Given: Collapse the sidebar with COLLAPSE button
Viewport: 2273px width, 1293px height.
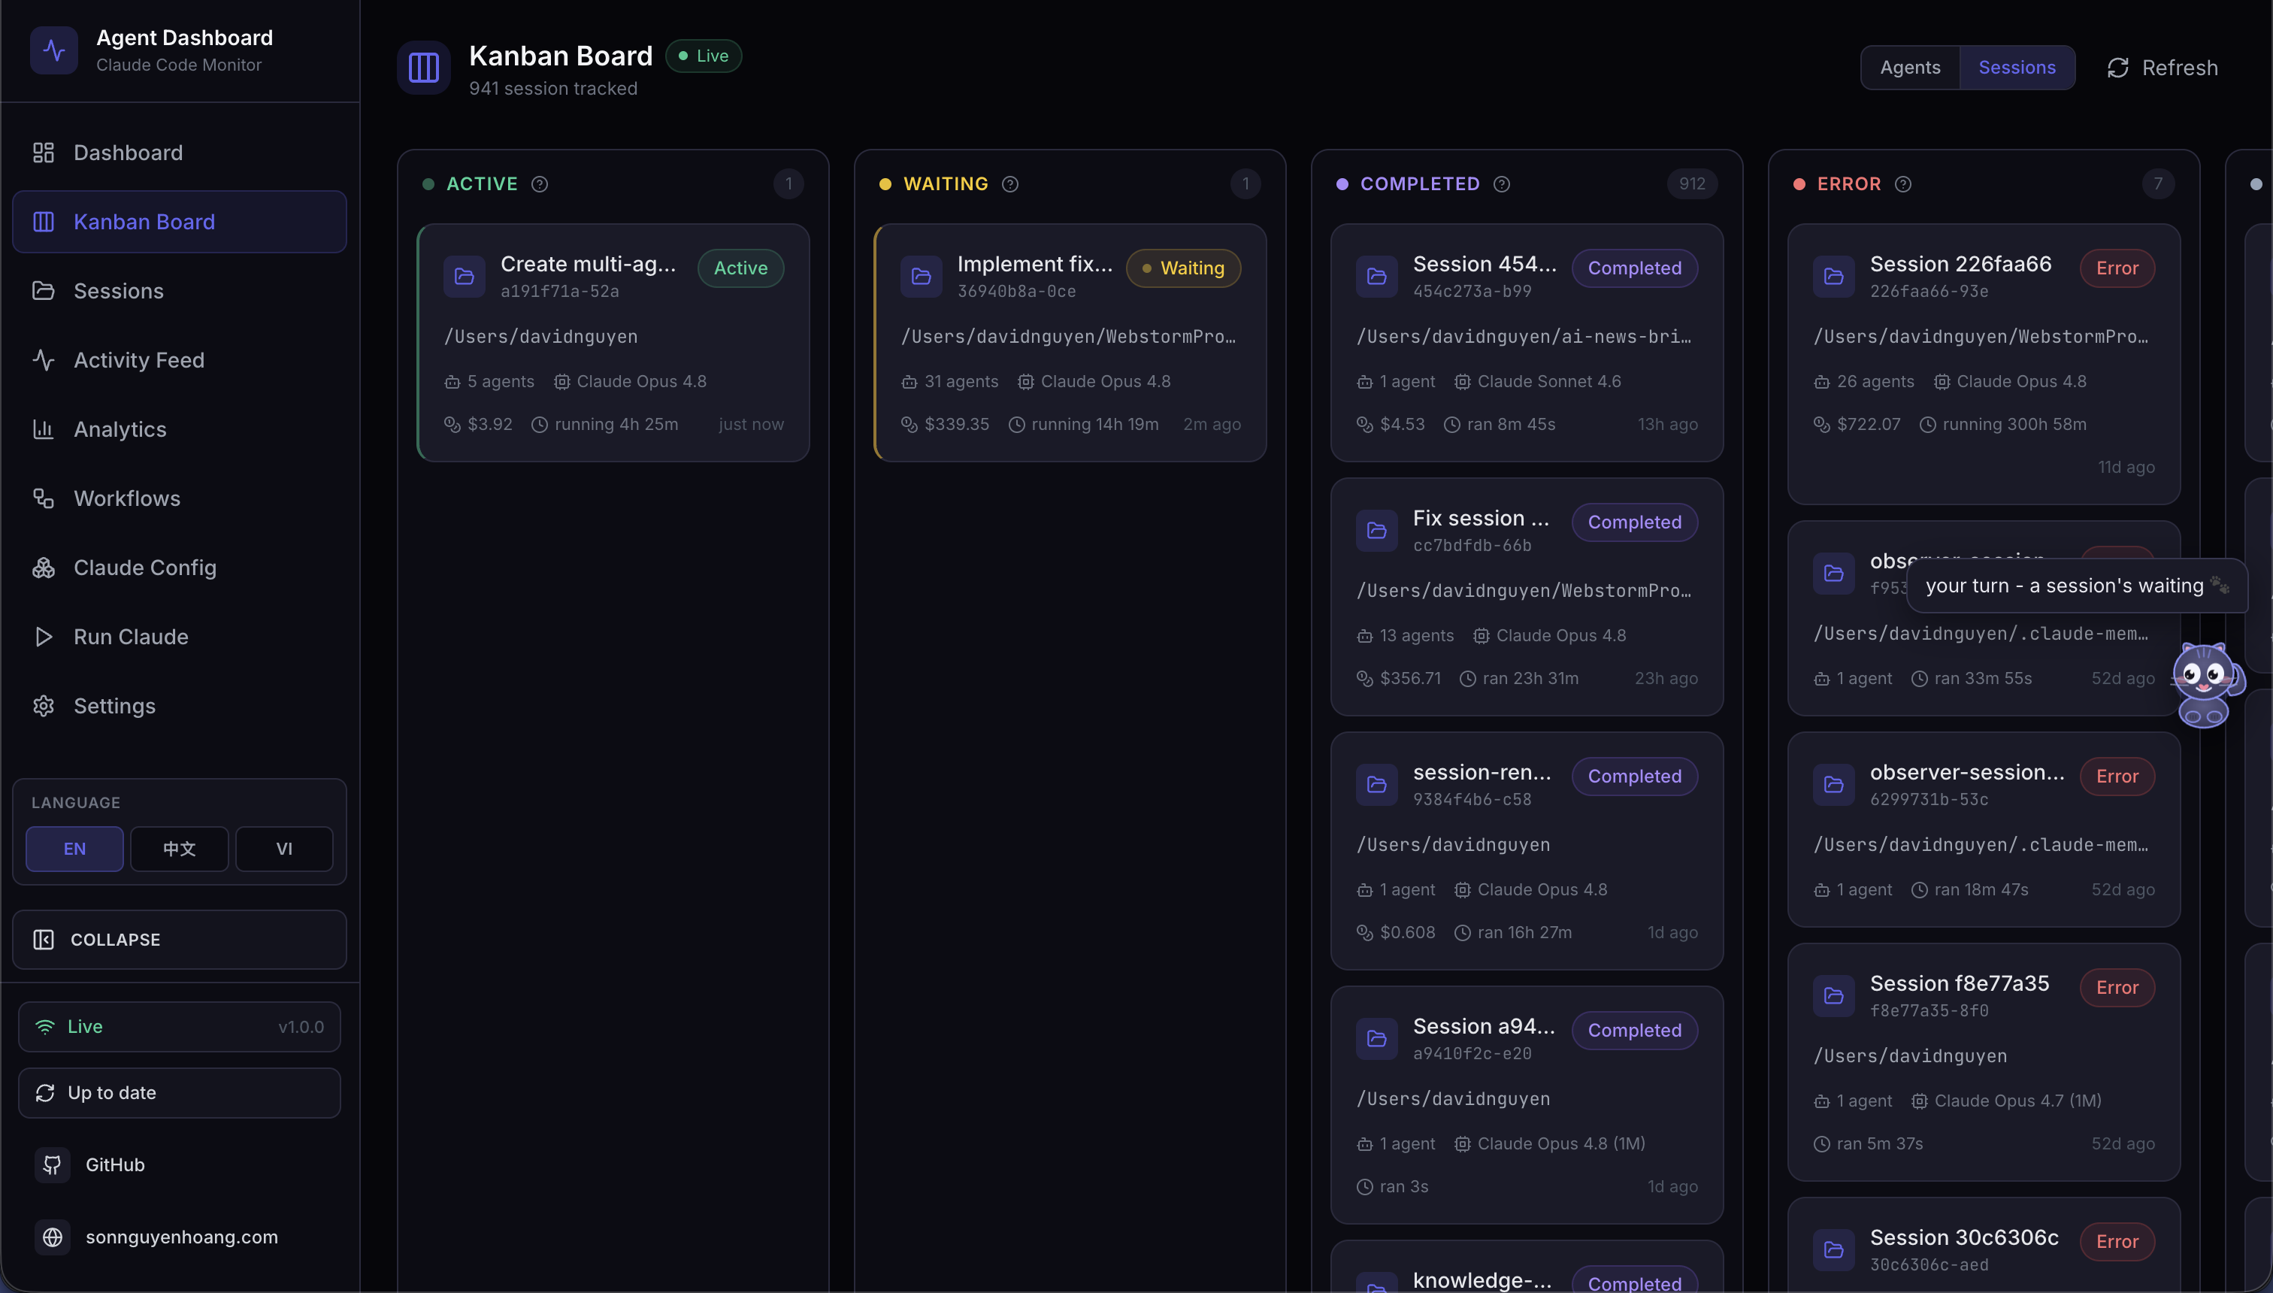Looking at the screenshot, I should [x=180, y=940].
